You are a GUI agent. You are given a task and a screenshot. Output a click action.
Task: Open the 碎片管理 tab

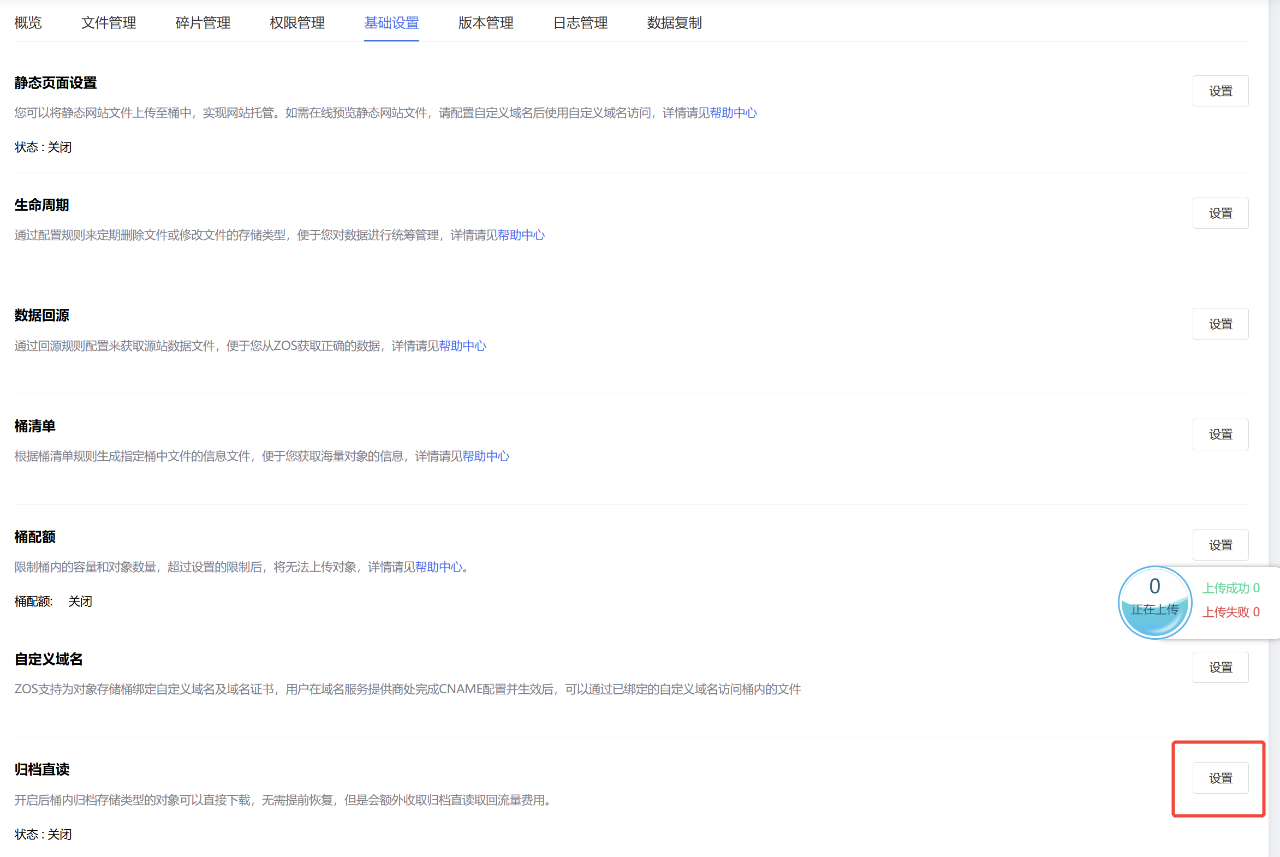click(x=203, y=23)
